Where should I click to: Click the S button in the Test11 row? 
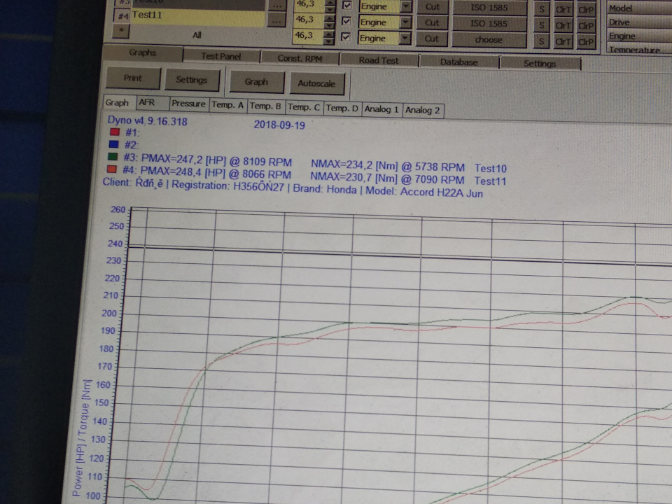542,25
